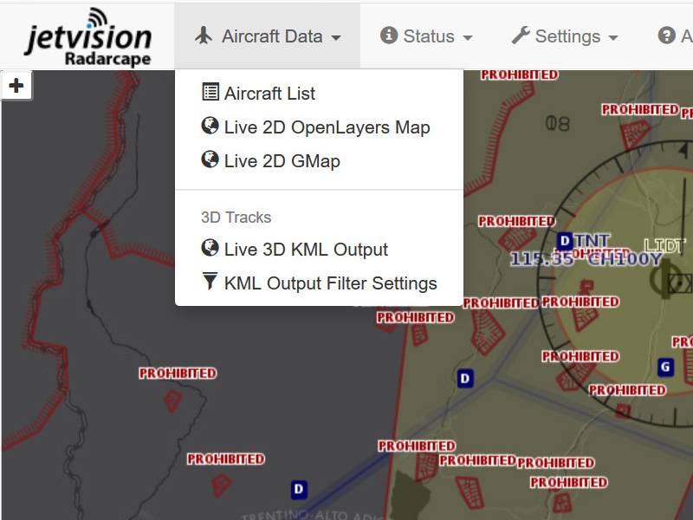The width and height of the screenshot is (693, 520).
Task: Click the wrench icon beside Settings
Action: (520, 36)
